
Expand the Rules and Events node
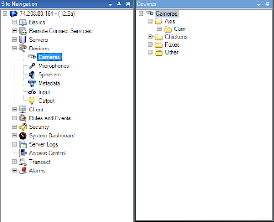(14, 118)
